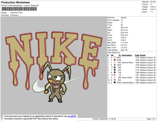The image size is (157, 121).
Task: Click the Max Stitch value 11.6 mm
Action: (124, 43)
